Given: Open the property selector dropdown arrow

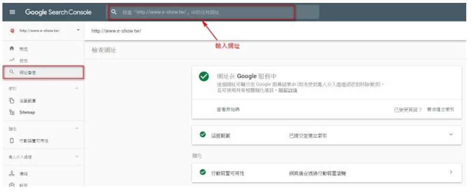Looking at the screenshot, I should tap(78, 30).
